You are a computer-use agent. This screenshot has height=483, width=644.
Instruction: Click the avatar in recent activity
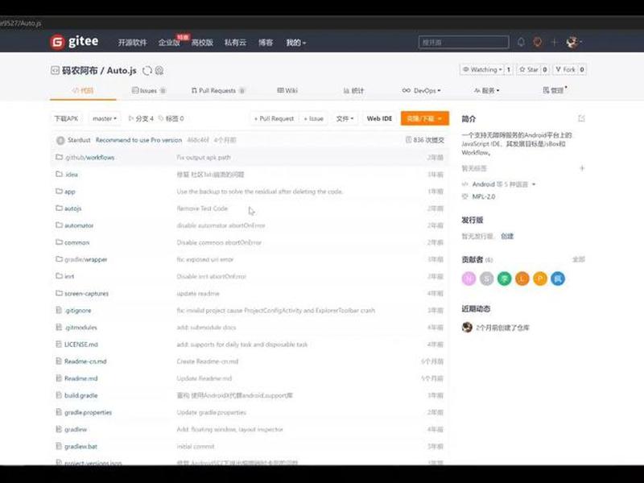point(467,328)
